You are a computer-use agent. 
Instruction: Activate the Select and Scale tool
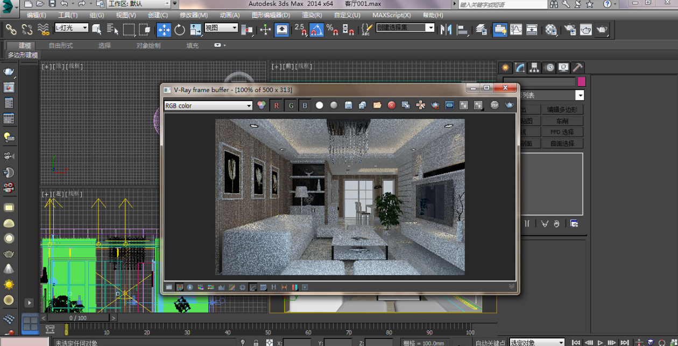click(x=195, y=29)
